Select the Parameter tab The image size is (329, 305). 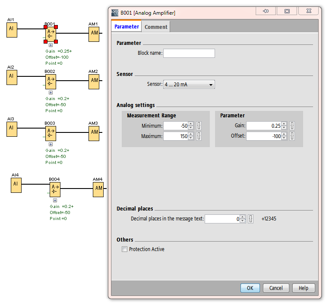coord(127,27)
